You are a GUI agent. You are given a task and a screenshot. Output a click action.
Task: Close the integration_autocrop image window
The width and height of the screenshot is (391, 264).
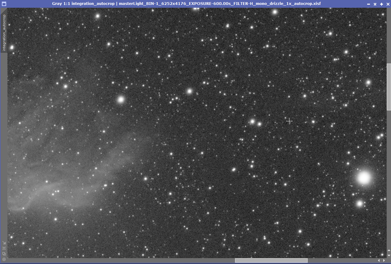388,4
